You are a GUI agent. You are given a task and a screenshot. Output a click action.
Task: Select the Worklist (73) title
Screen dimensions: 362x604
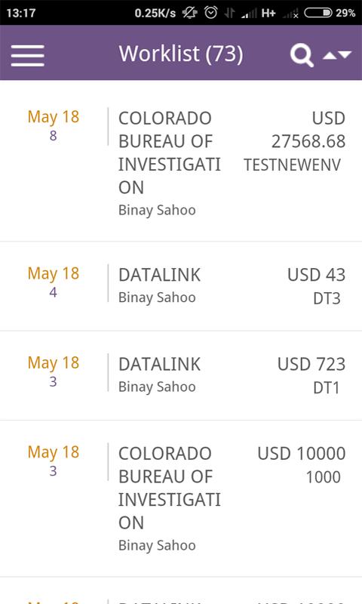point(181,54)
